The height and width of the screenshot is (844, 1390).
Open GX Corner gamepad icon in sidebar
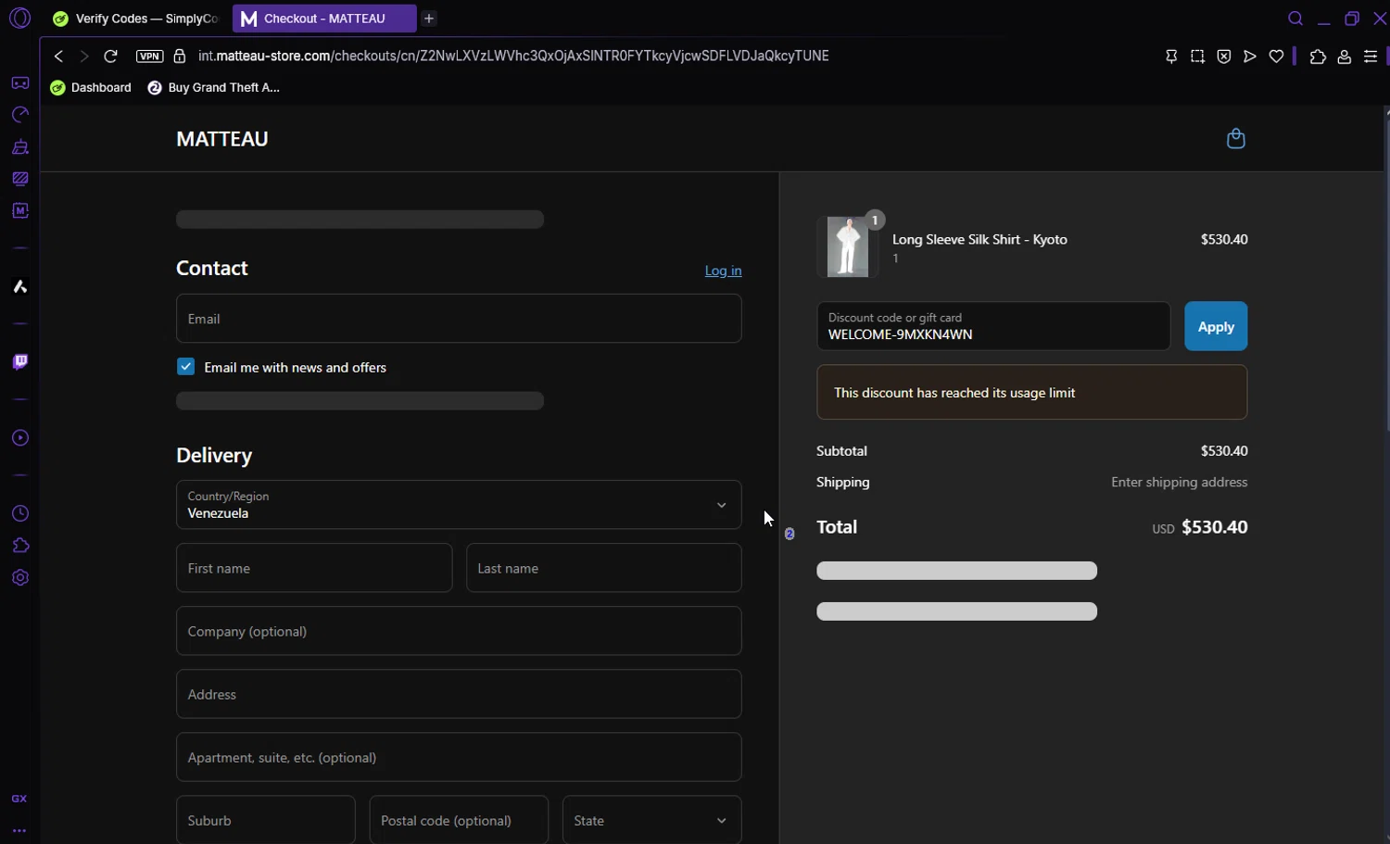point(19,83)
